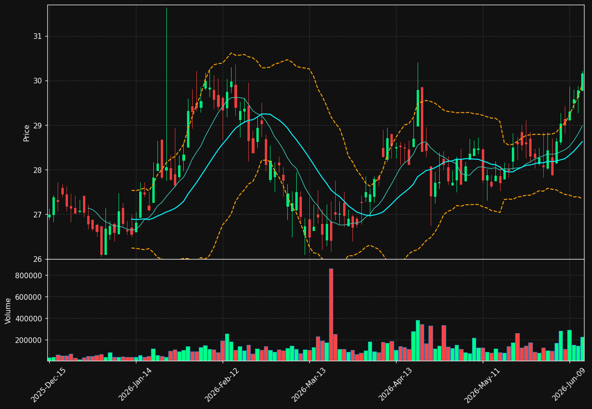
Task: Select the price tick label "31"
Action: [37, 37]
